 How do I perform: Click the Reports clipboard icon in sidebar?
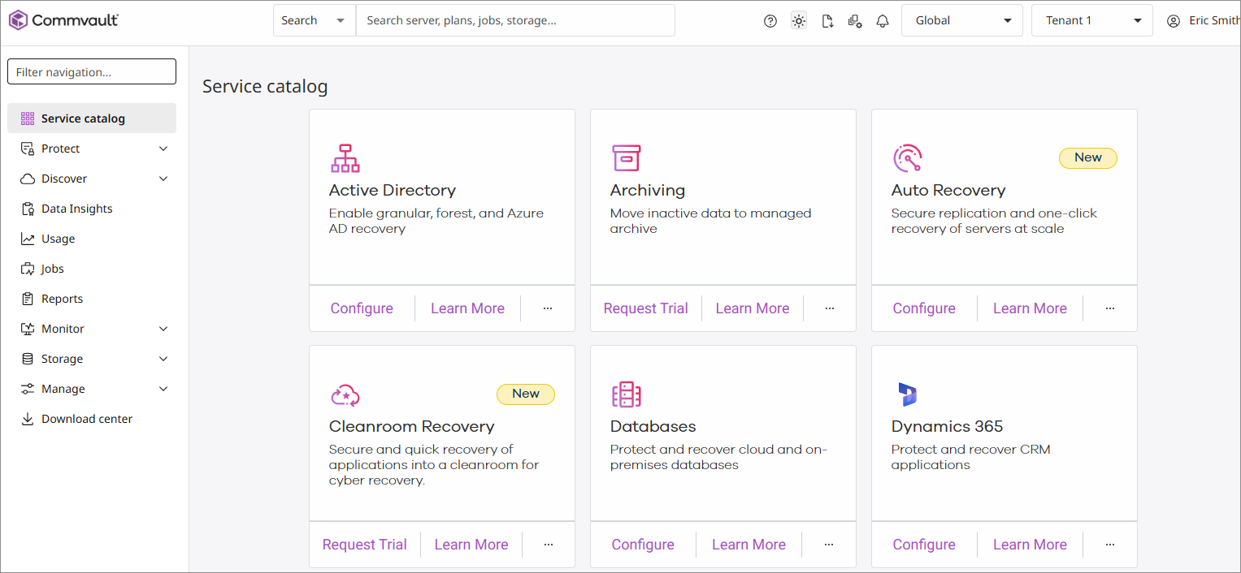(28, 299)
